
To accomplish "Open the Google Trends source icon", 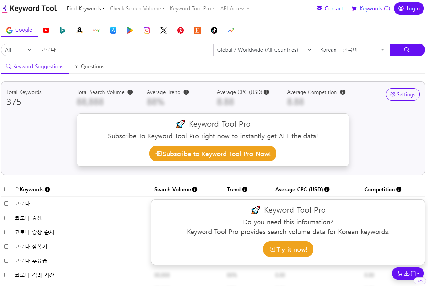I will (x=231, y=30).
